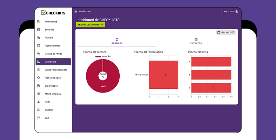Click the Minha Empresa building icon
The height and width of the screenshot is (140, 276).
tap(39, 94)
